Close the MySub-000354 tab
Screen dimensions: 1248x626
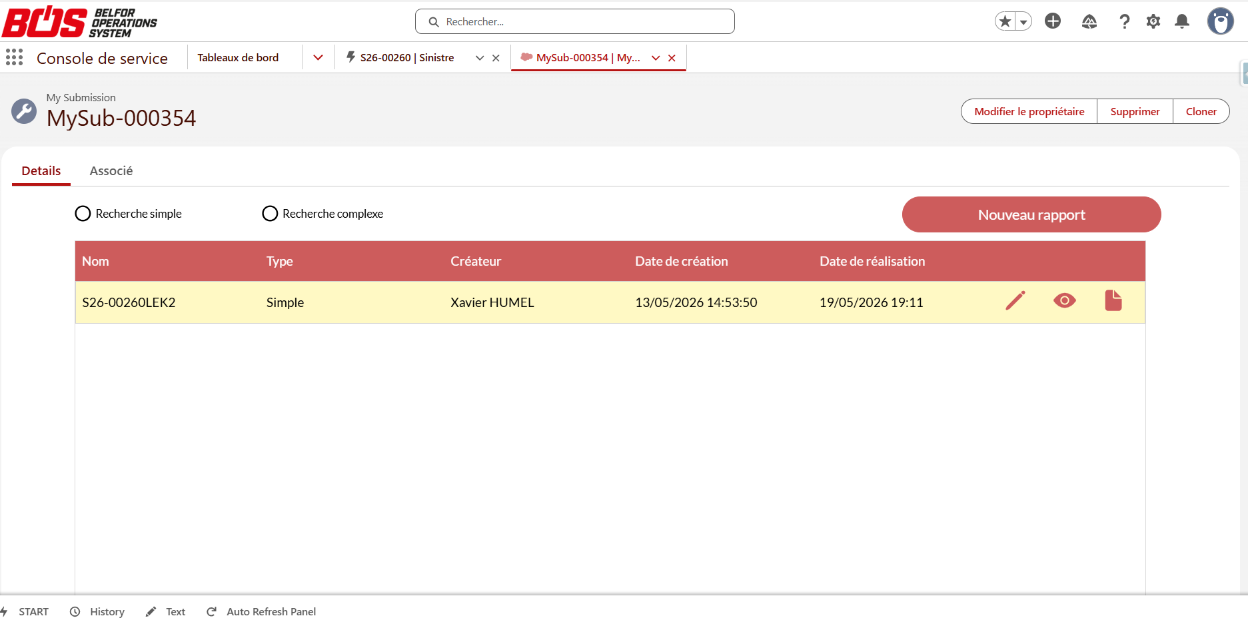pos(672,58)
